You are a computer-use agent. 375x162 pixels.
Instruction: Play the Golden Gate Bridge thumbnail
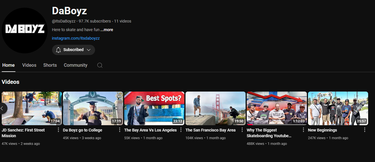pyautogui.click(x=216, y=108)
